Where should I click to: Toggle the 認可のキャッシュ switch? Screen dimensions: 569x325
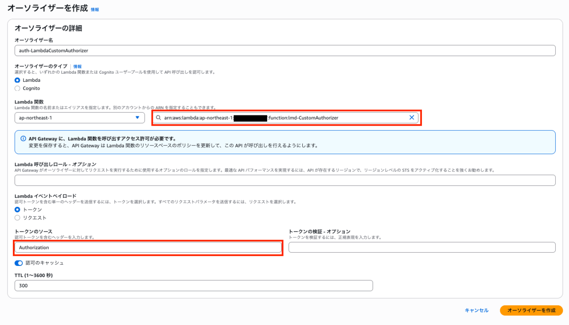tap(19, 263)
